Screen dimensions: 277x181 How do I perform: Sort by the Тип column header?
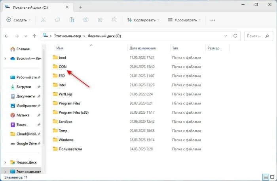point(175,48)
